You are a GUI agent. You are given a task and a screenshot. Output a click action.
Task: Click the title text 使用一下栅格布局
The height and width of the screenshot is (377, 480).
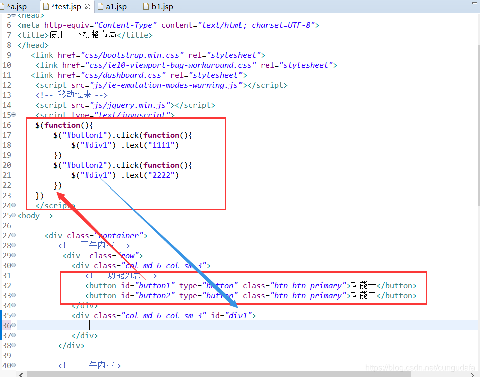(x=83, y=35)
